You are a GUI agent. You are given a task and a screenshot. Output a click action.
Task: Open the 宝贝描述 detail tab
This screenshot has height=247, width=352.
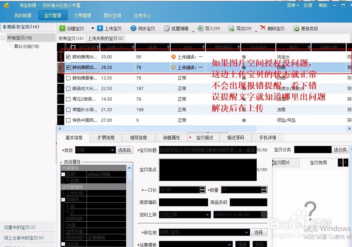coord(204,138)
